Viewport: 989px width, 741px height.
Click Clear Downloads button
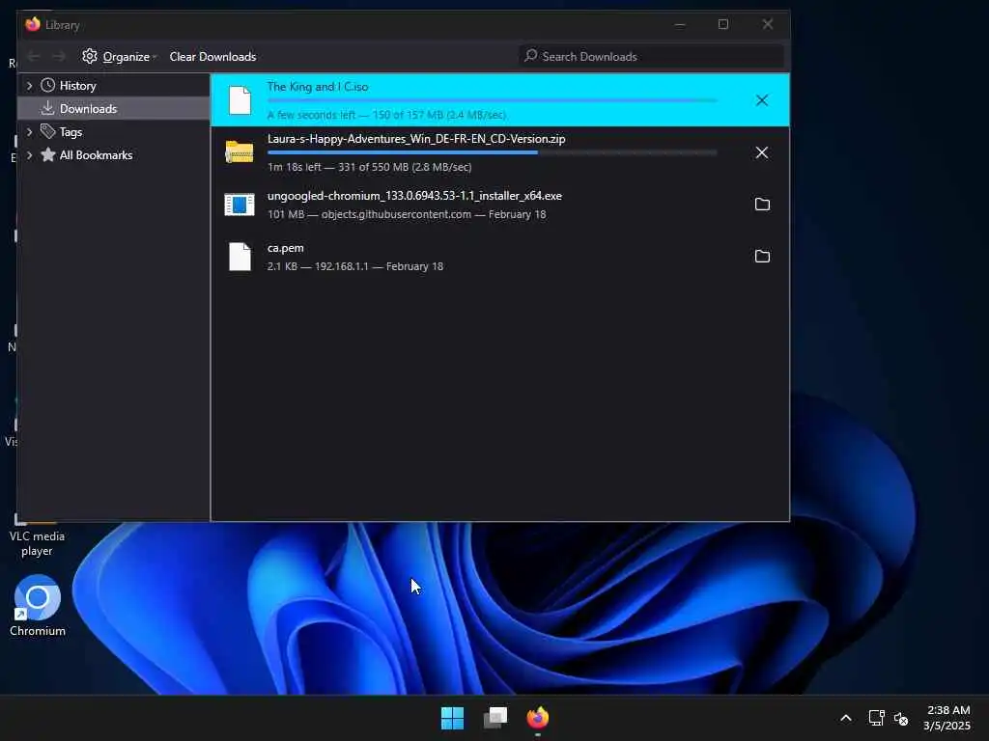[x=212, y=57]
